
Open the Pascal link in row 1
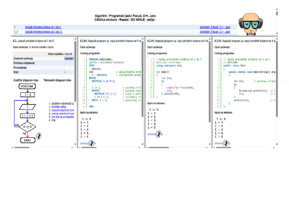[x=215, y=27]
